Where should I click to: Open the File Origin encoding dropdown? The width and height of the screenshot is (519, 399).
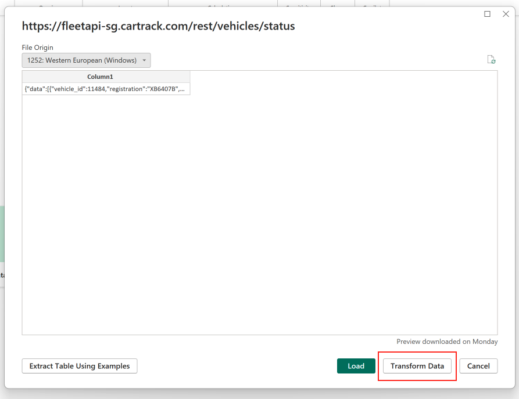[86, 60]
